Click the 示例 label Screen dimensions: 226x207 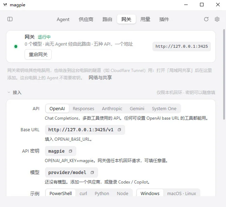click(x=35, y=193)
